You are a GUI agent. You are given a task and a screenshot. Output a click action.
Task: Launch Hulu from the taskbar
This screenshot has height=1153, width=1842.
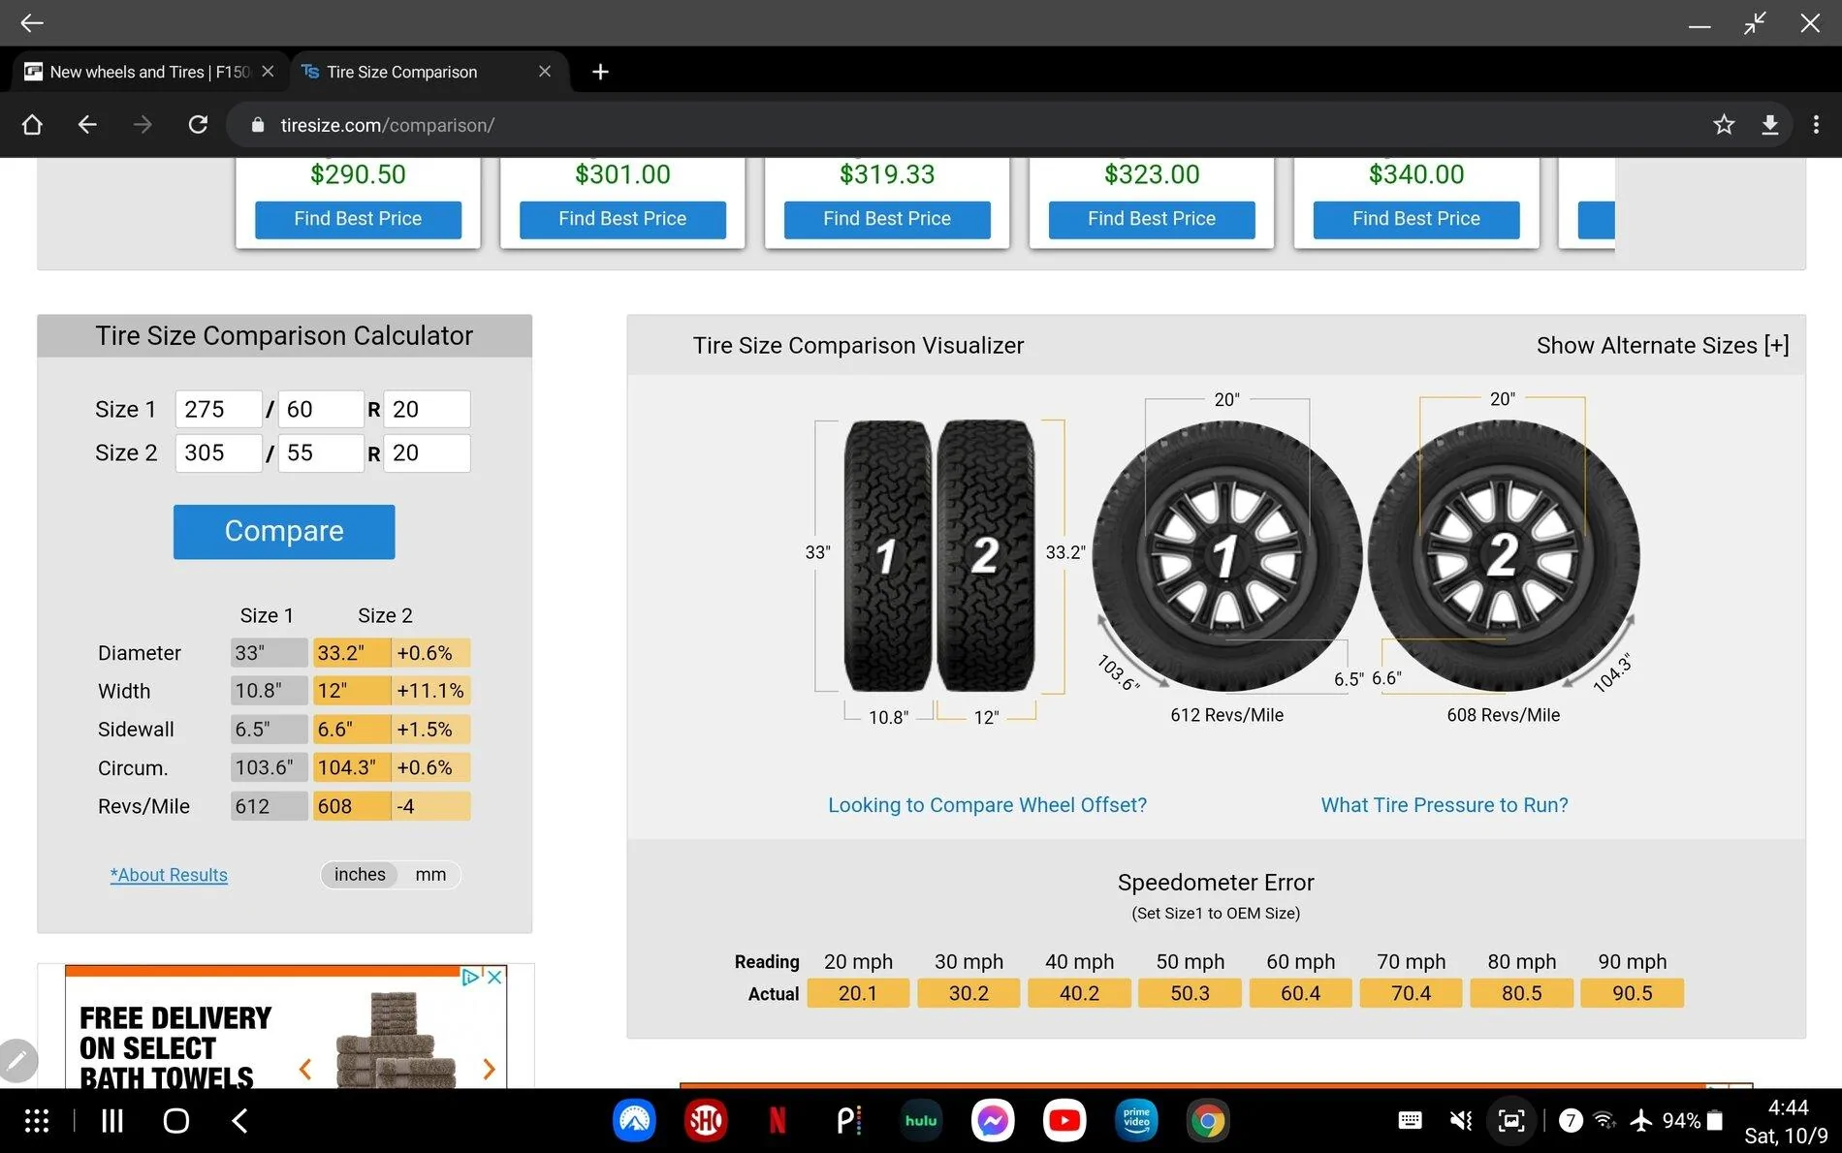click(920, 1120)
